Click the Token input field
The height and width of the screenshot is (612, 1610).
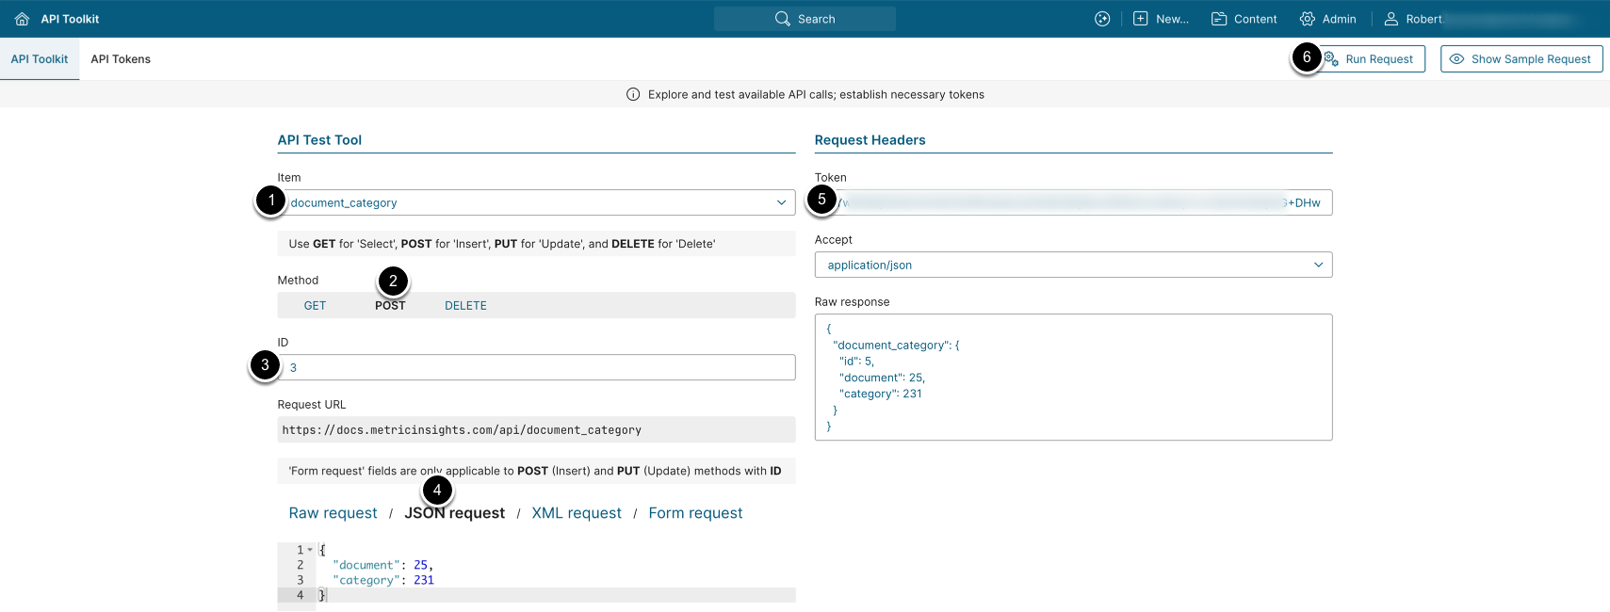1073,203
